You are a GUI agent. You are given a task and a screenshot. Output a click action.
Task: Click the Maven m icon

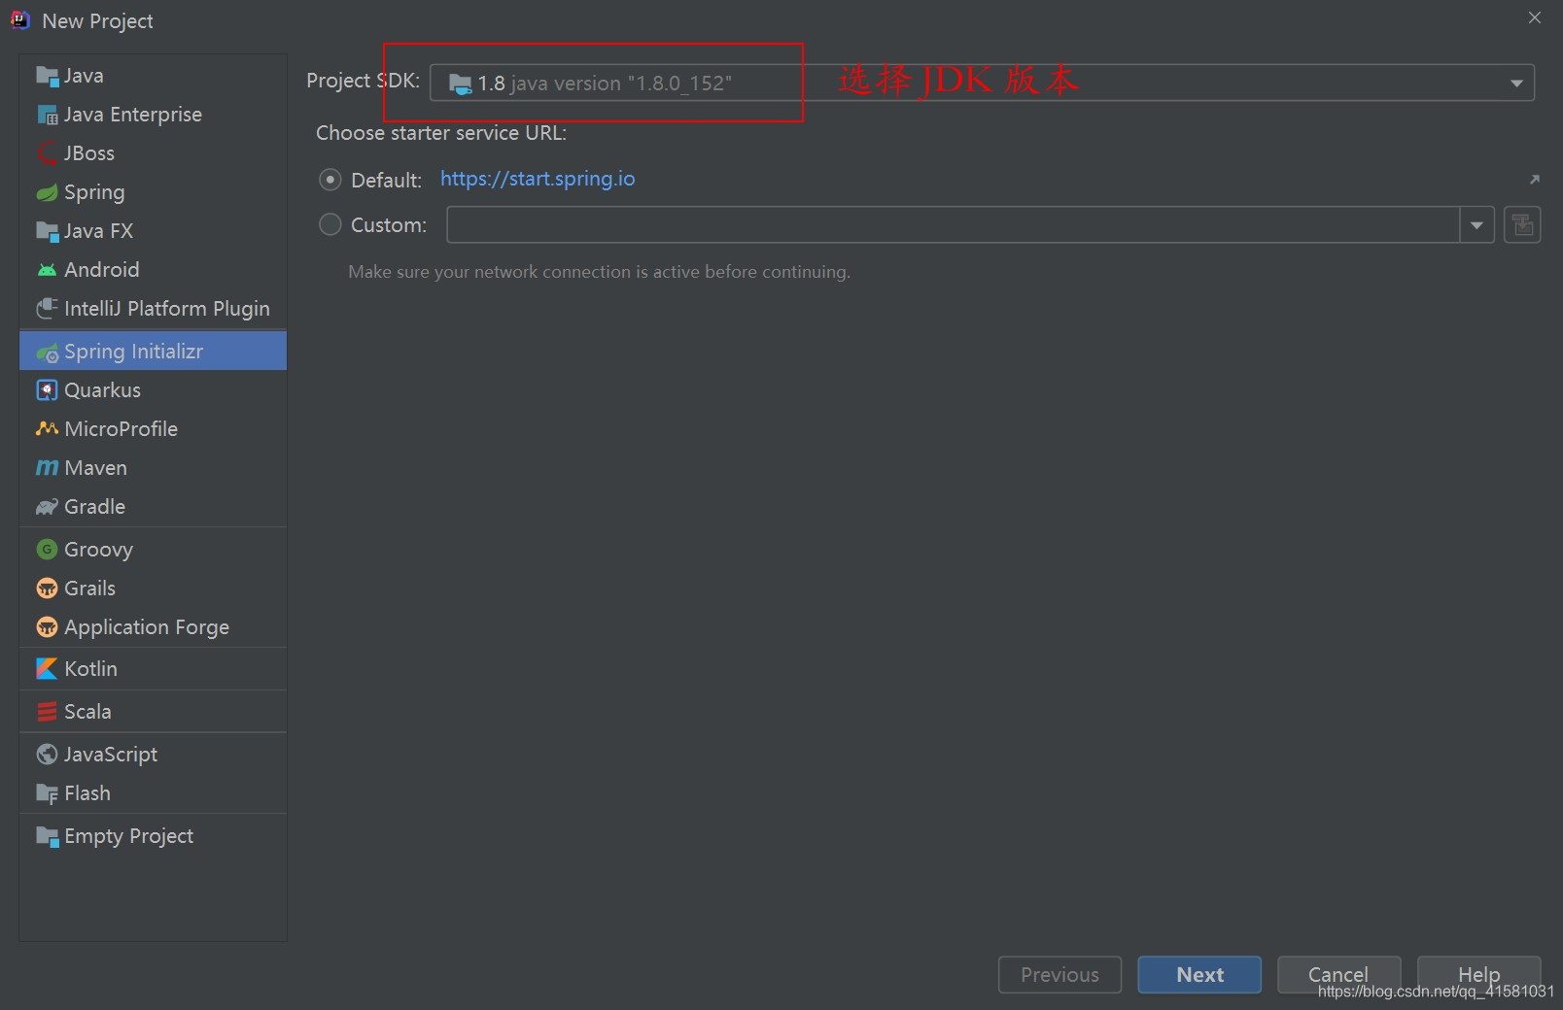(x=47, y=468)
